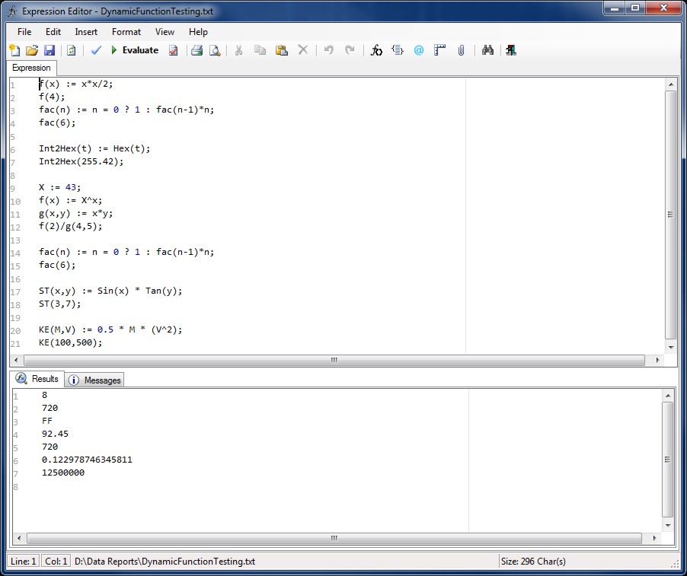Viewport: 687px width, 576px height.
Task: Click the paperclip attachment icon
Action: point(461,50)
